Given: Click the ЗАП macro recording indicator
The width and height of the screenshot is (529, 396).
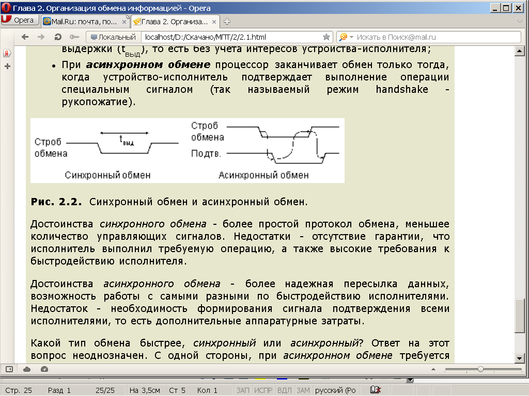Looking at the screenshot, I should 243,390.
